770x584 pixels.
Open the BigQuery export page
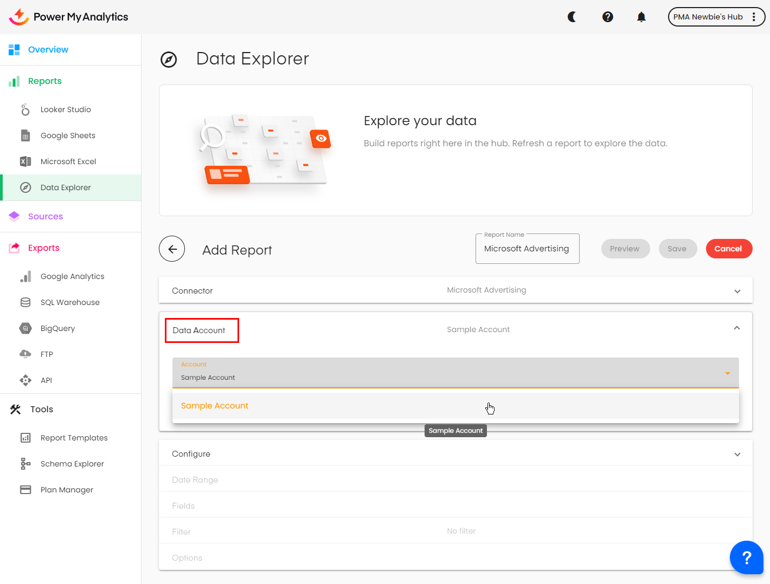coord(57,328)
